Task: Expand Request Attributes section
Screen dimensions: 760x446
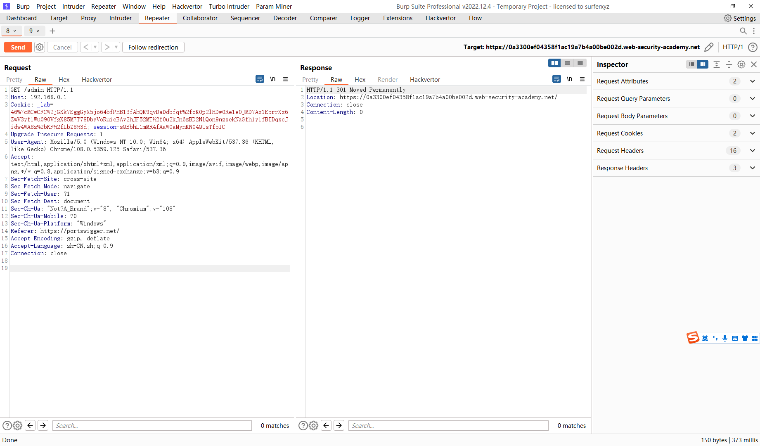Action: [x=676, y=81]
